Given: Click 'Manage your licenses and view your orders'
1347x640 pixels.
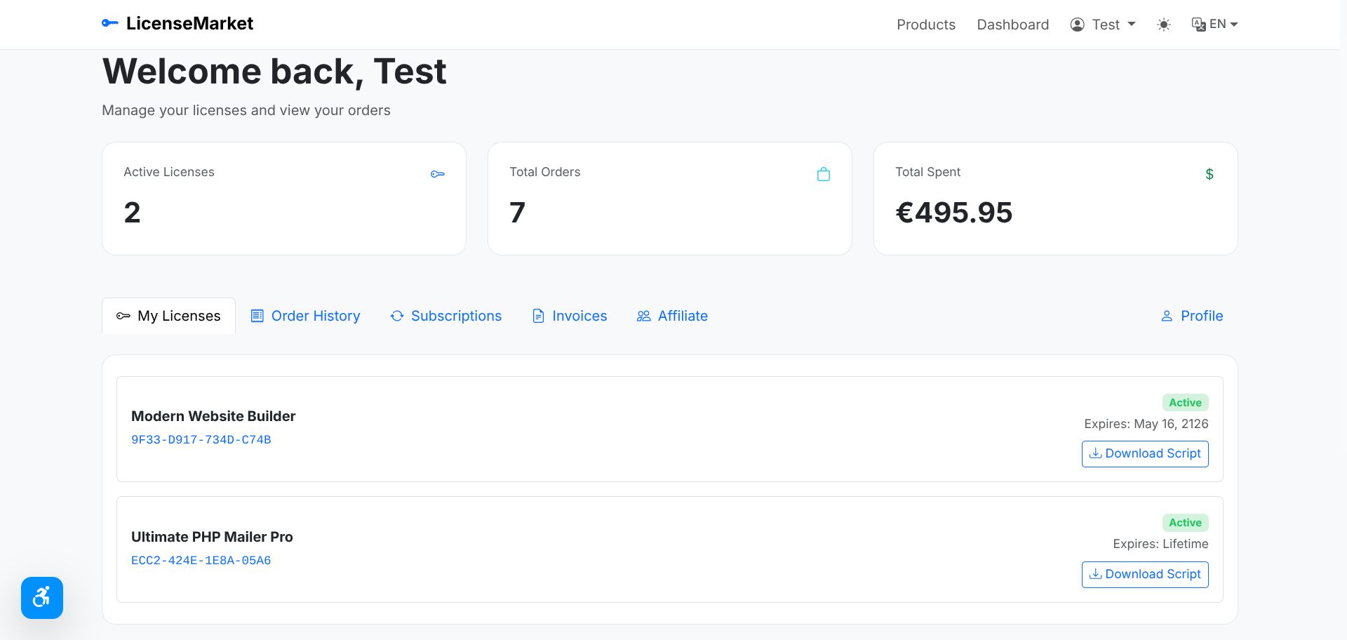Looking at the screenshot, I should pos(246,110).
